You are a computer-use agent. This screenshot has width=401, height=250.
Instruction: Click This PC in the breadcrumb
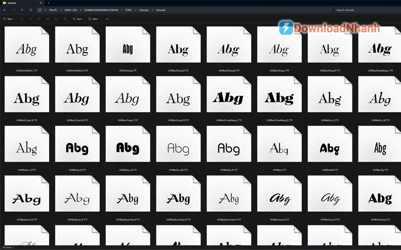pos(53,10)
